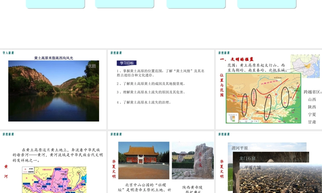Click the map elevation legend box
322x193 pixels.
click(232, 117)
